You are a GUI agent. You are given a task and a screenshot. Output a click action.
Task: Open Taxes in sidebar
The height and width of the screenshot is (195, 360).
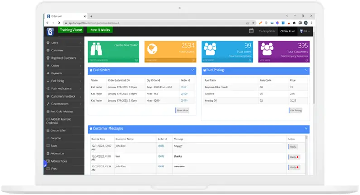(x=64, y=146)
